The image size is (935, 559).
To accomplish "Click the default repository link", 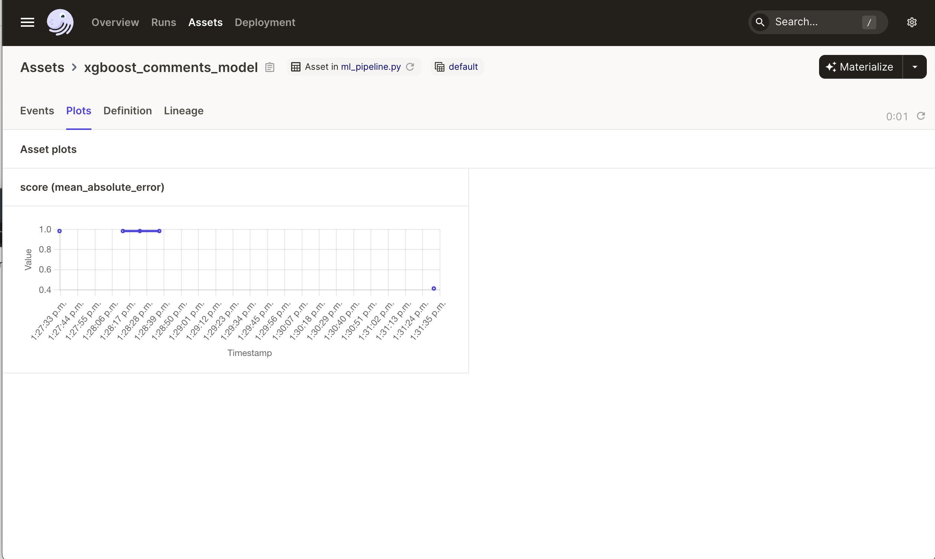I will tap(462, 66).
